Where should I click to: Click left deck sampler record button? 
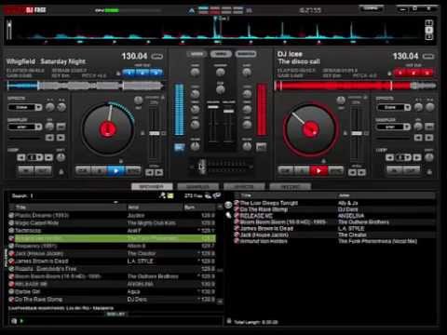61,127
